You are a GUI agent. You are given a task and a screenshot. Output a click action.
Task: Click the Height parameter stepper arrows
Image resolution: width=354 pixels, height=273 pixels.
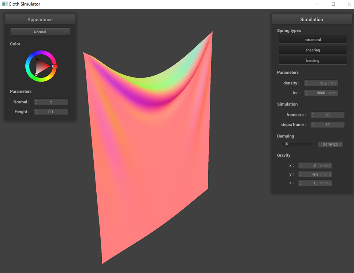tap(36, 112)
